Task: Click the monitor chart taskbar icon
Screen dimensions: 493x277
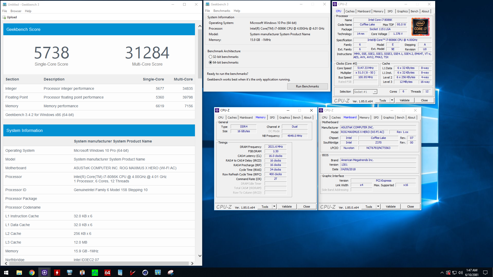Action: click(158, 272)
